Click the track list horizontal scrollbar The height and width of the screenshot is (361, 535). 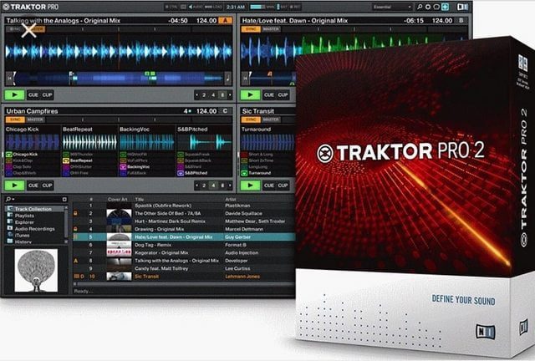pyautogui.click(x=184, y=284)
